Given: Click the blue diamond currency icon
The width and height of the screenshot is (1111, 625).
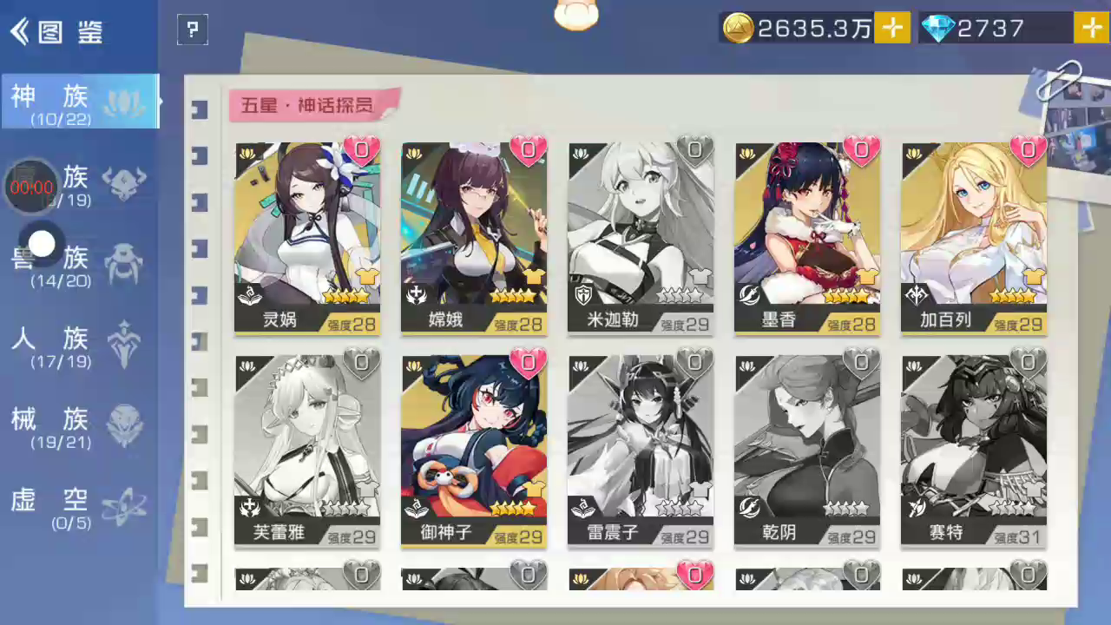Looking at the screenshot, I should pos(937,29).
